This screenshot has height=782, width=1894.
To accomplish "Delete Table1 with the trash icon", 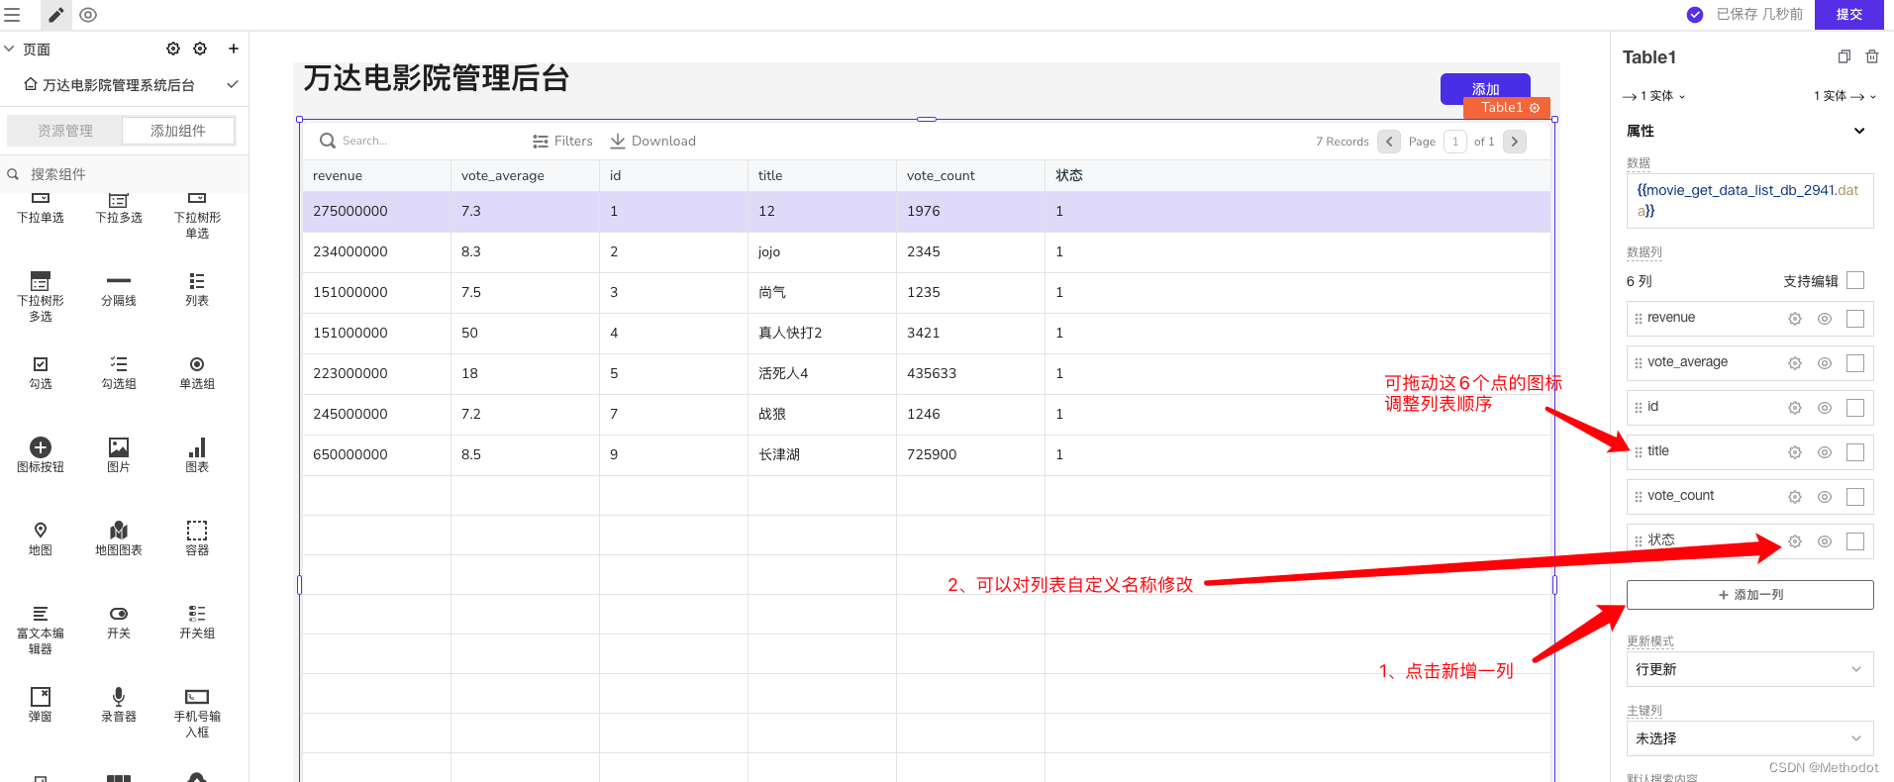I will [x=1871, y=57].
